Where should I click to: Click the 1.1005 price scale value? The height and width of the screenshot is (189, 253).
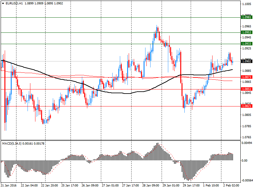[247, 4]
